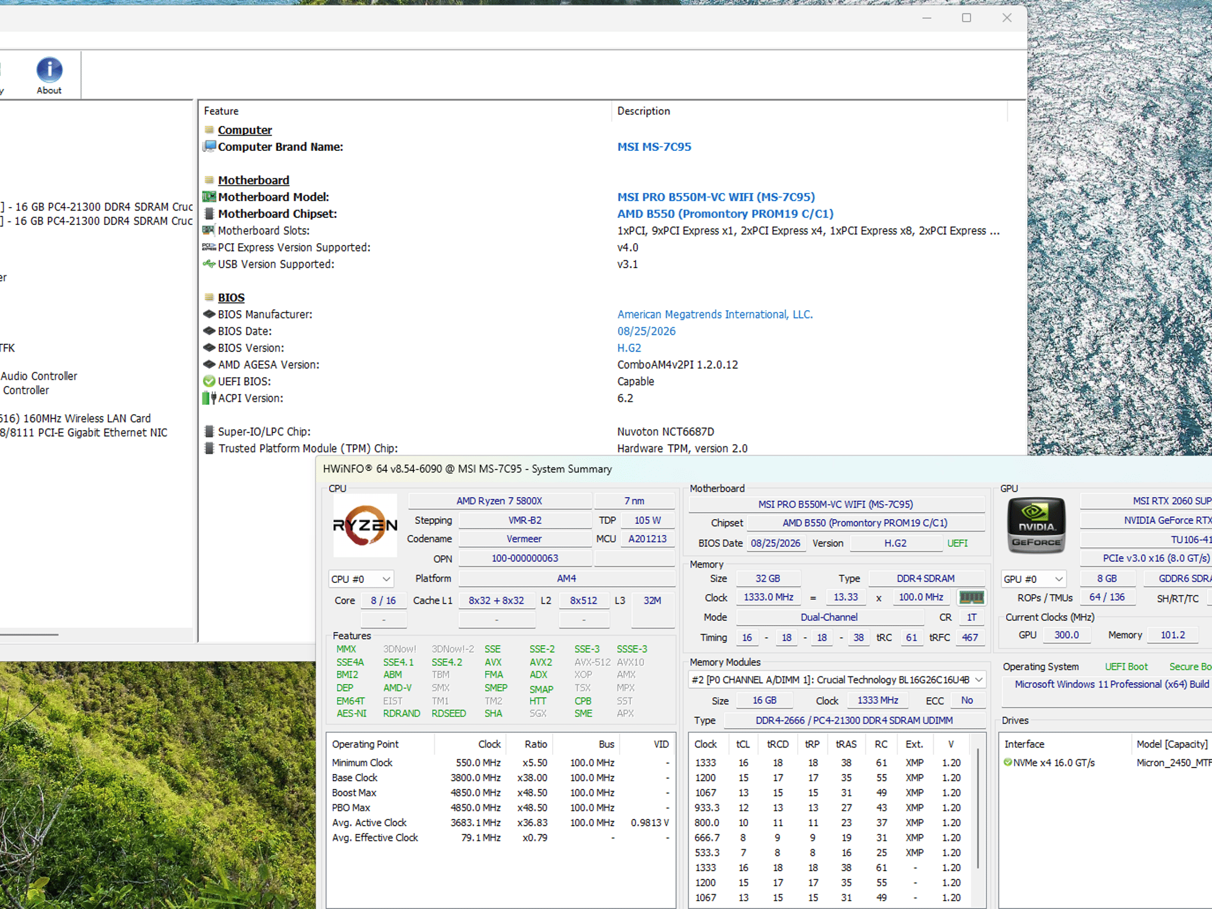The image size is (1212, 909).
Task: Click the PCI Express Version Supported icon
Action: [209, 247]
